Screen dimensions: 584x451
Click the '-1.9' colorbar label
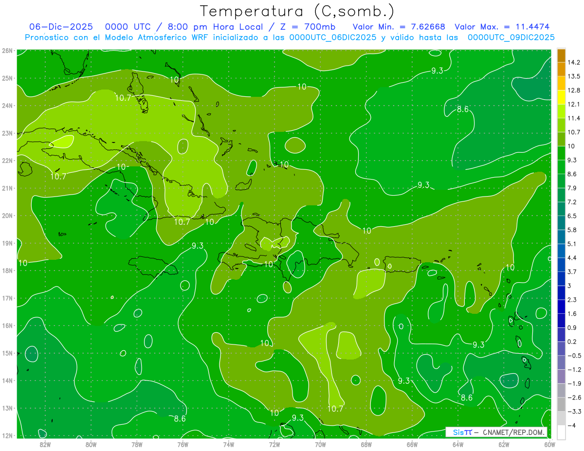coord(574,383)
